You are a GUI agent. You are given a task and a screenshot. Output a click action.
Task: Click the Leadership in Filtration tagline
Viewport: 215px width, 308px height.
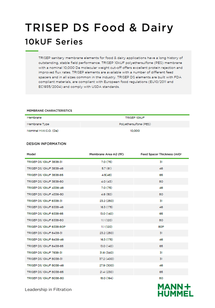[x=48, y=290]
